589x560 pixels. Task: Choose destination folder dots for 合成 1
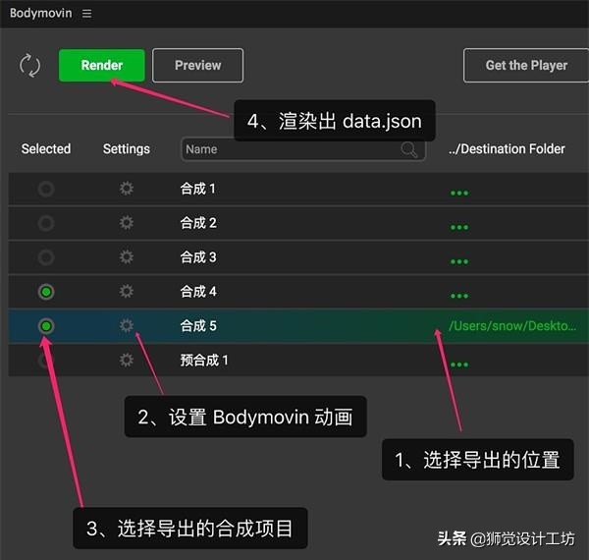[x=459, y=194]
